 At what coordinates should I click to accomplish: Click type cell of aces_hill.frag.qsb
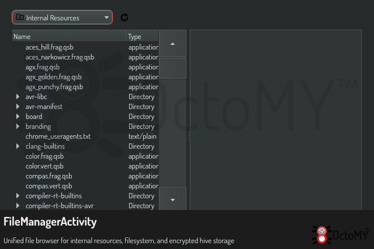143,47
